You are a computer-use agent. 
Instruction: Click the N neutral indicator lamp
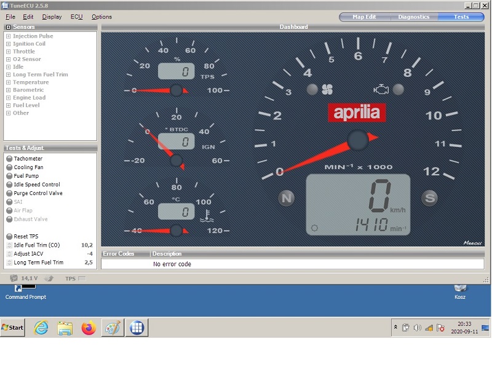(x=286, y=198)
